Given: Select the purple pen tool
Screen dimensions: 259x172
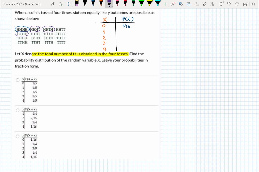Looking at the screenshot, I should point(109,4).
